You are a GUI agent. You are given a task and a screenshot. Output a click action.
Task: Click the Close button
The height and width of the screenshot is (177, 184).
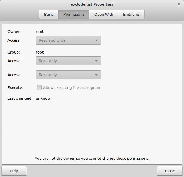point(170,171)
